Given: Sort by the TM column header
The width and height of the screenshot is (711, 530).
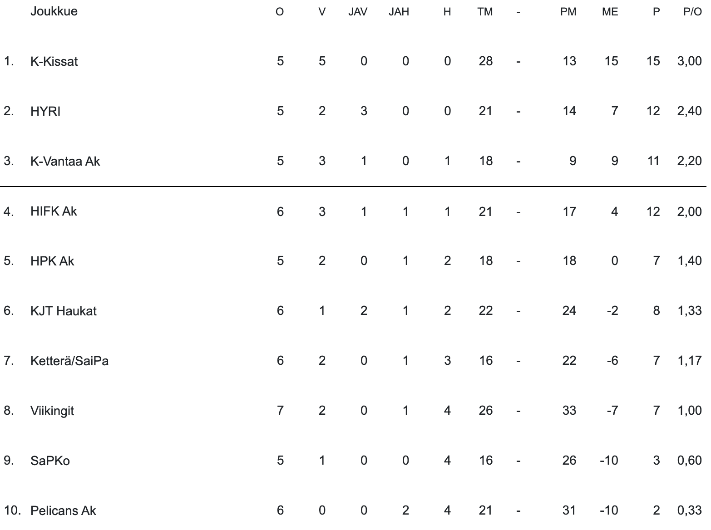Looking at the screenshot, I should (485, 12).
